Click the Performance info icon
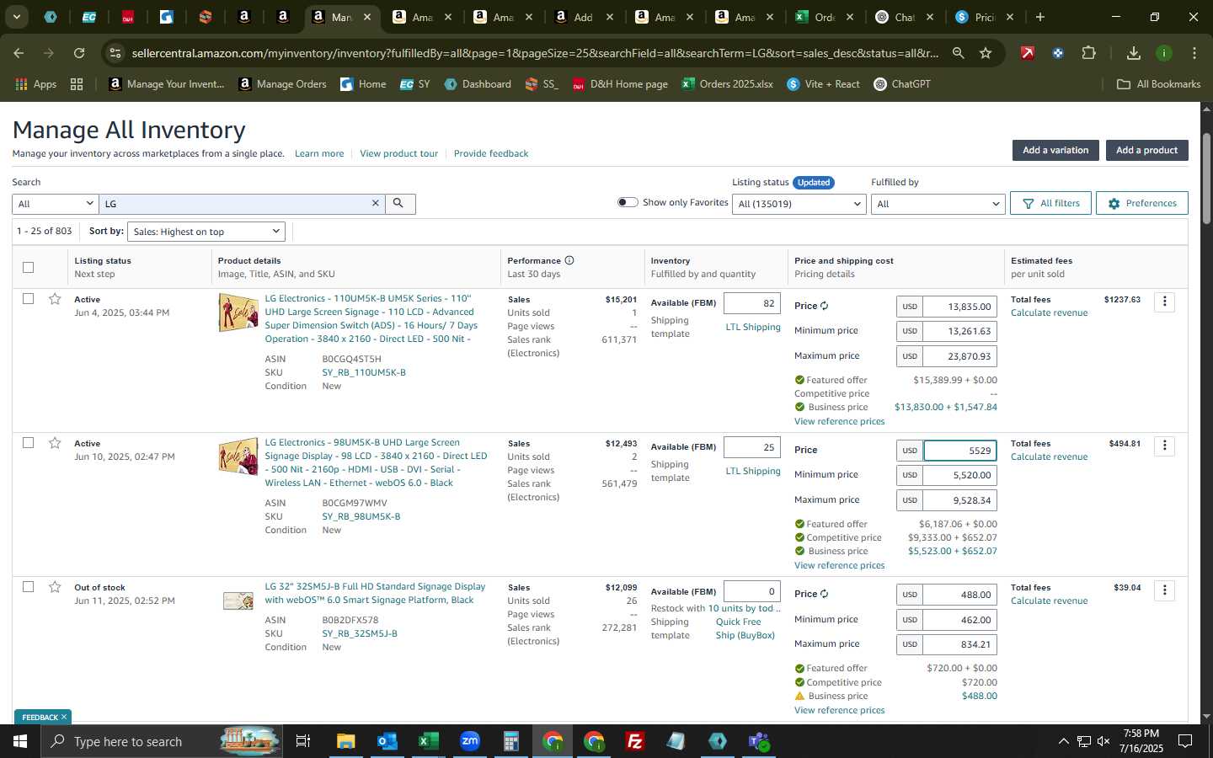This screenshot has width=1213, height=758. coord(569,260)
